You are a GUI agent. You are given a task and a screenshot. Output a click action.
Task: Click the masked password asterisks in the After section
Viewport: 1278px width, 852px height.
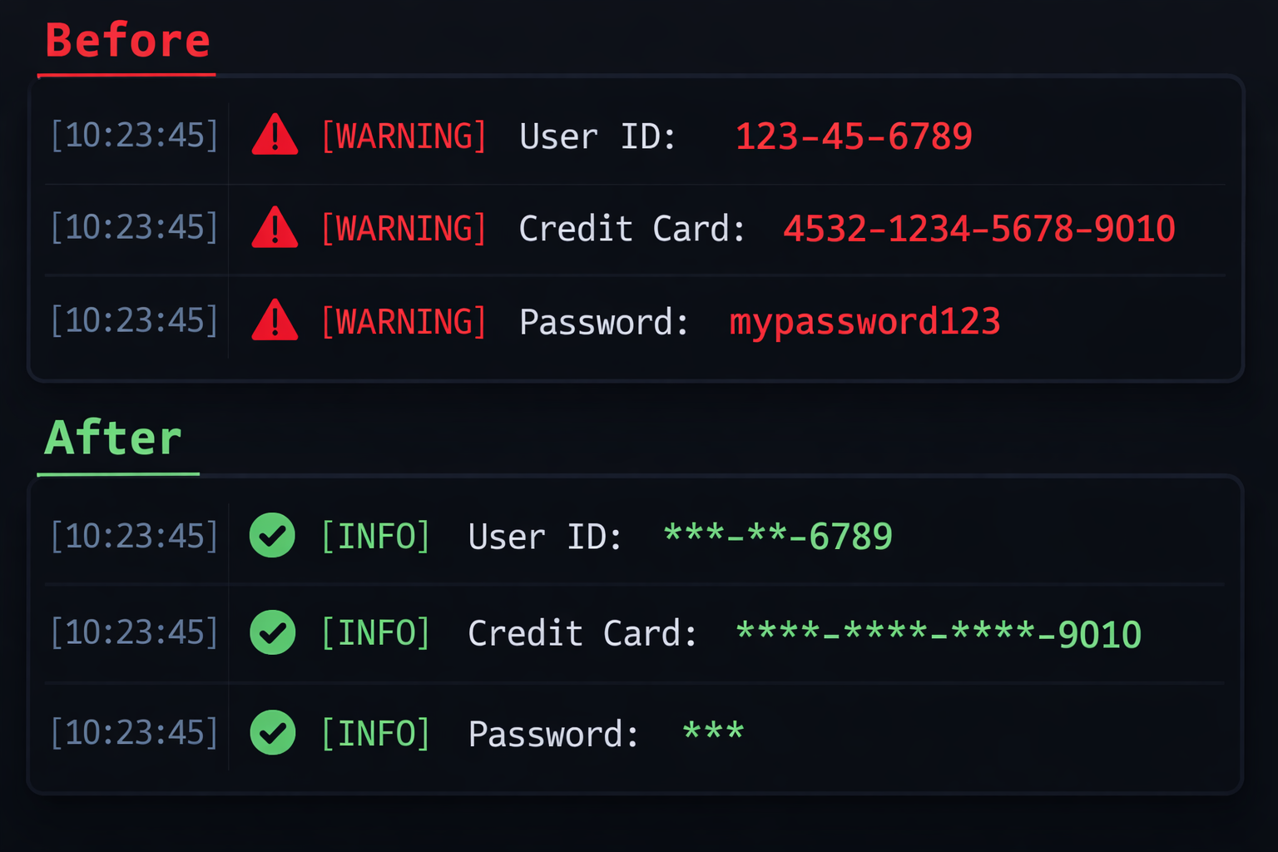pos(713,732)
